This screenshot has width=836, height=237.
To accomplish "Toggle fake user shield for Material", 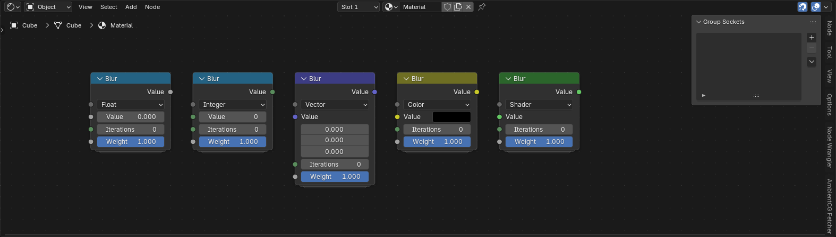I will (447, 7).
